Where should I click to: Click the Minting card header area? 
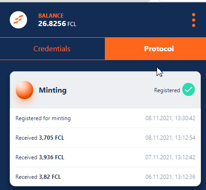105,90
